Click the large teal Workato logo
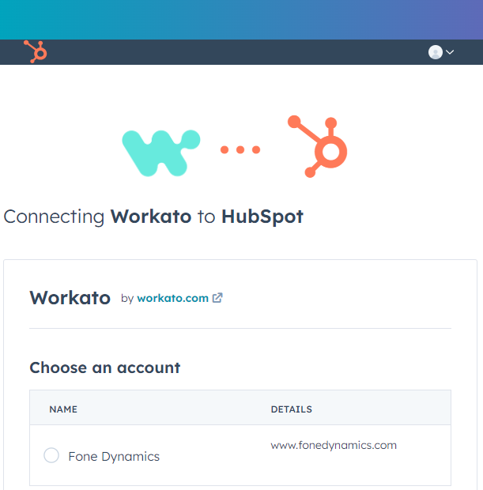This screenshot has height=490, width=483. [160, 153]
